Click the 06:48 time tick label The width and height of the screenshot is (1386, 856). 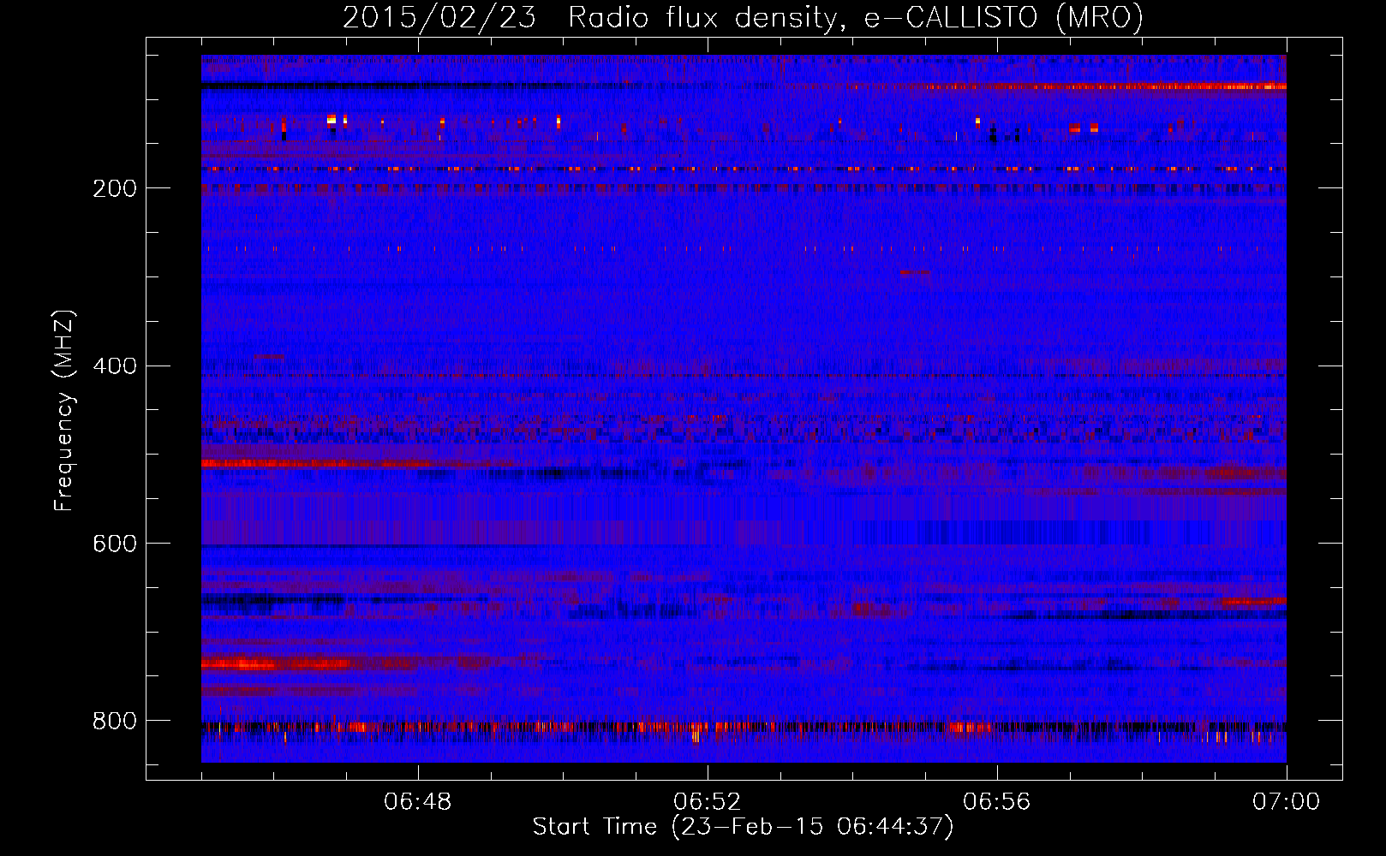[x=418, y=802]
